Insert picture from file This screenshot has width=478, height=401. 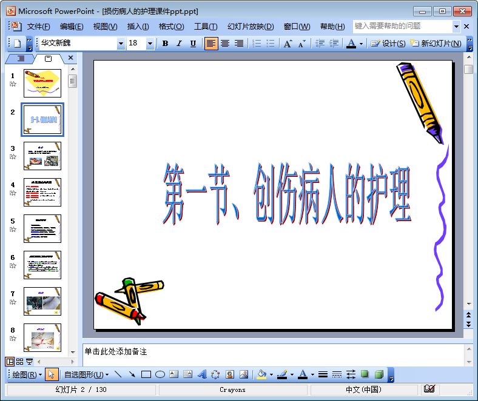click(x=244, y=374)
